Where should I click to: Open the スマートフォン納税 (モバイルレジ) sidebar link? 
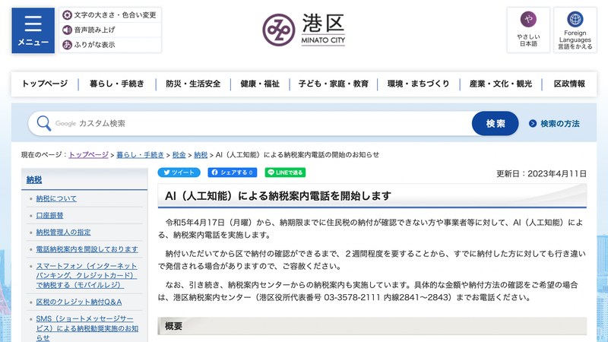(87, 275)
